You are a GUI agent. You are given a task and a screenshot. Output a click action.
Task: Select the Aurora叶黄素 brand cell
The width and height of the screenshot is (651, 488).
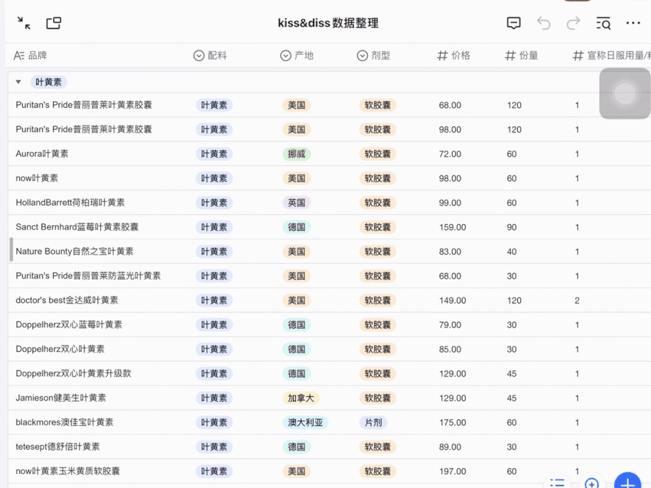pos(42,154)
